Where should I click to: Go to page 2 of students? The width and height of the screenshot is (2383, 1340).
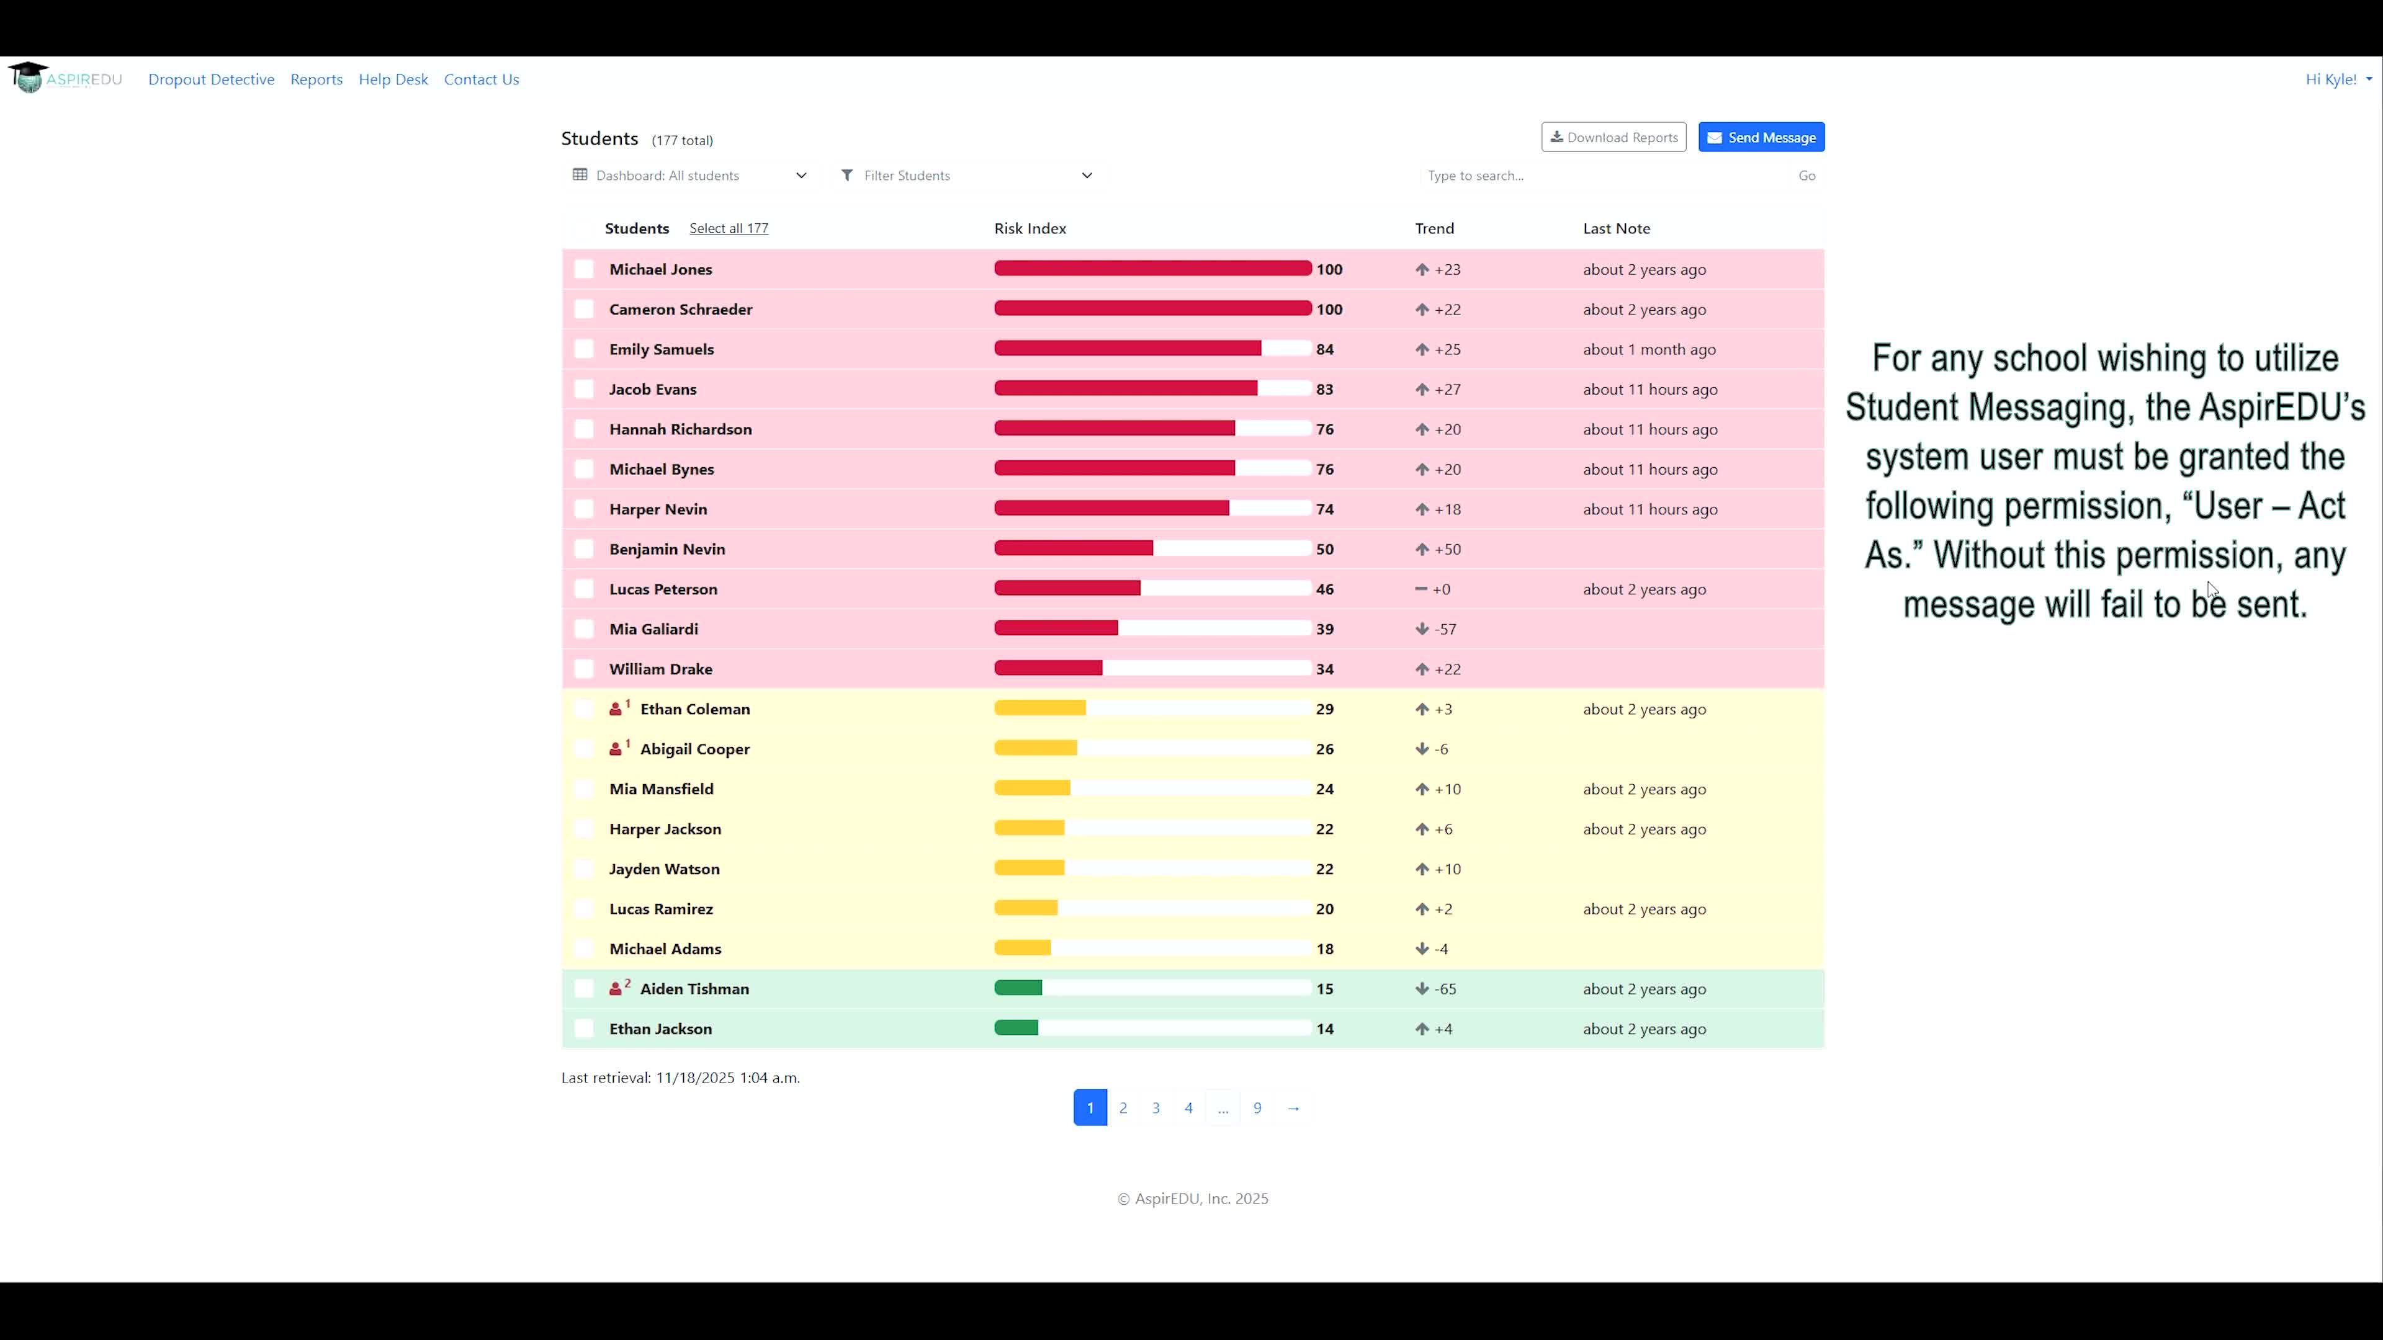tap(1123, 1108)
